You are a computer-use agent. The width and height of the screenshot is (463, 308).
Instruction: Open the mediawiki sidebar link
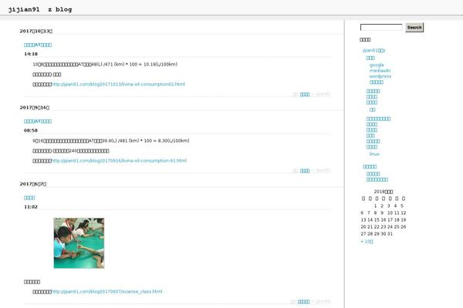tap(380, 70)
